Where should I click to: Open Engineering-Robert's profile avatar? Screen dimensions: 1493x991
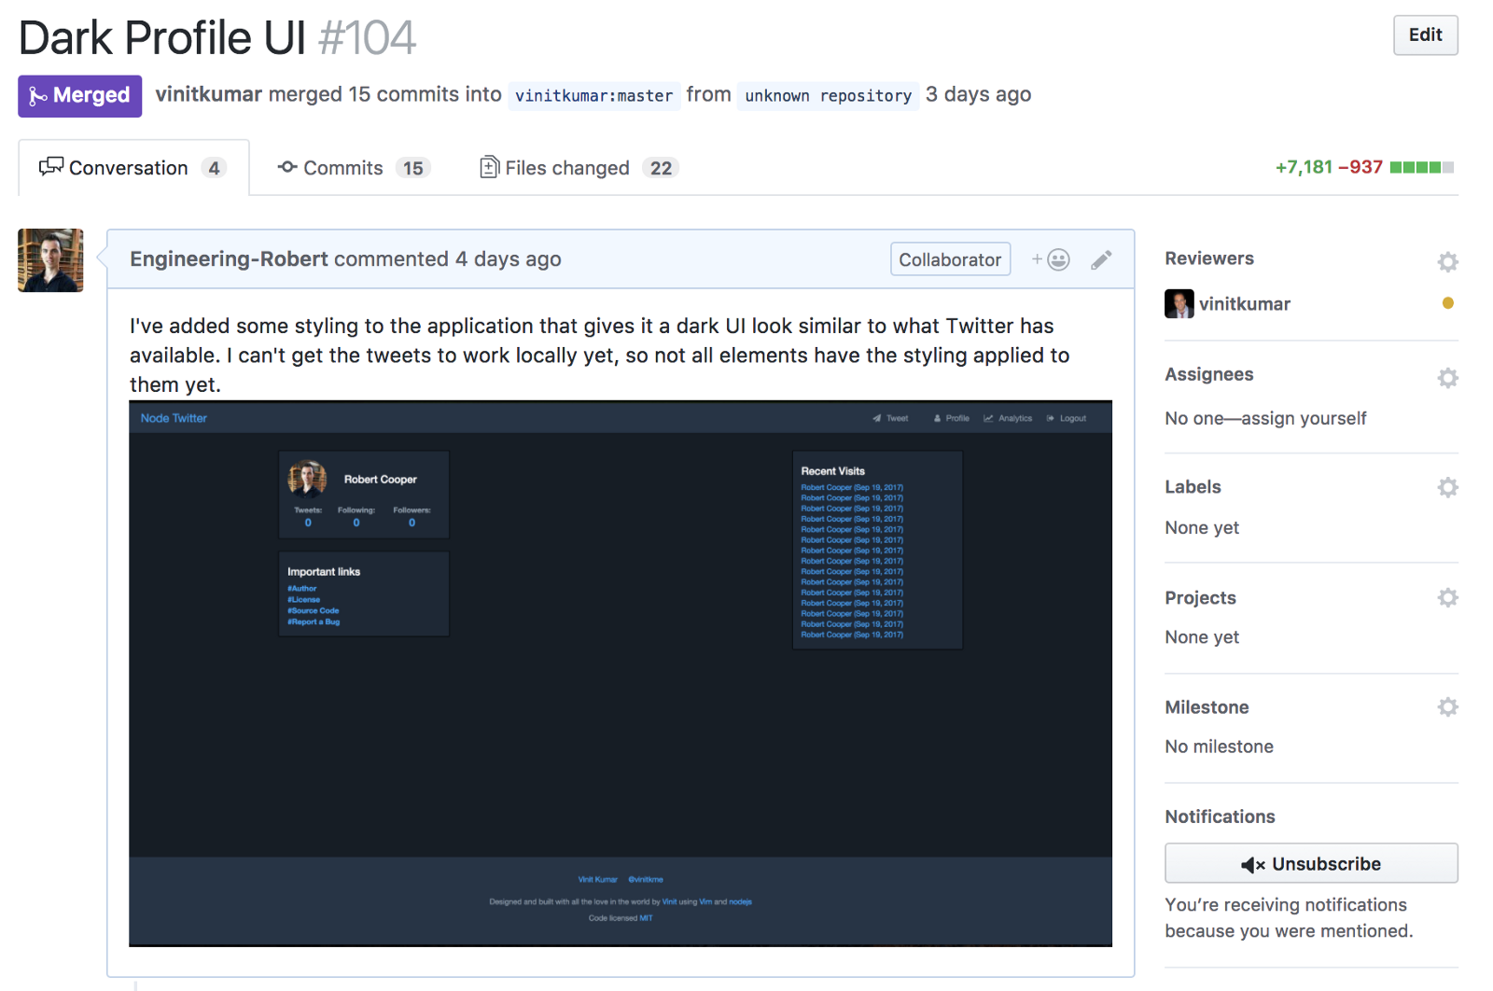tap(50, 260)
